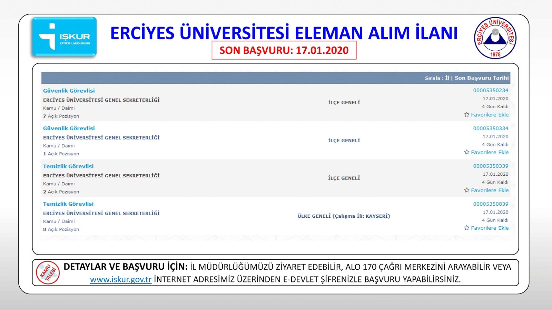Sort listings by İl
The image size is (552, 310).
click(x=447, y=78)
